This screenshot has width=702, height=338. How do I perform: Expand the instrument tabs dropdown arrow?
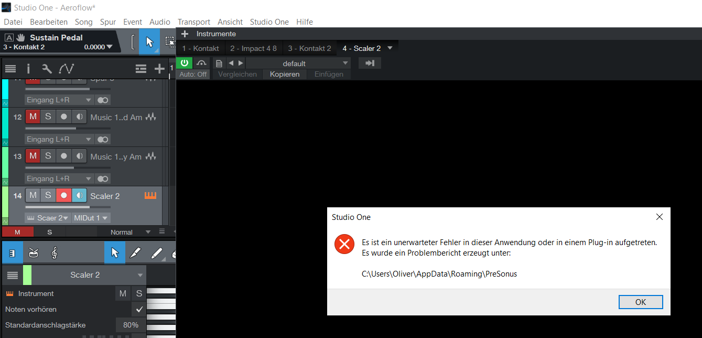(390, 48)
